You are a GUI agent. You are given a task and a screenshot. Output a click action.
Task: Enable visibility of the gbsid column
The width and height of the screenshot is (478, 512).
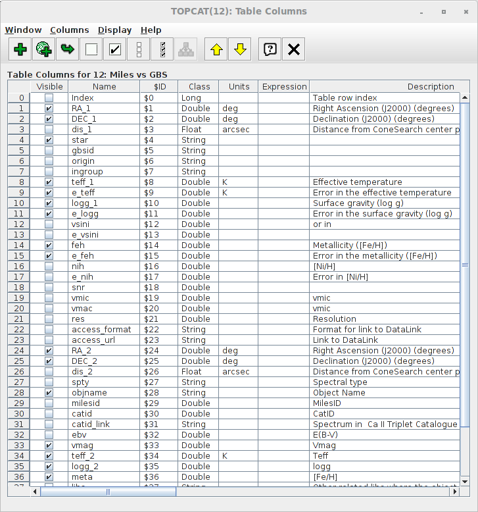[x=49, y=151]
